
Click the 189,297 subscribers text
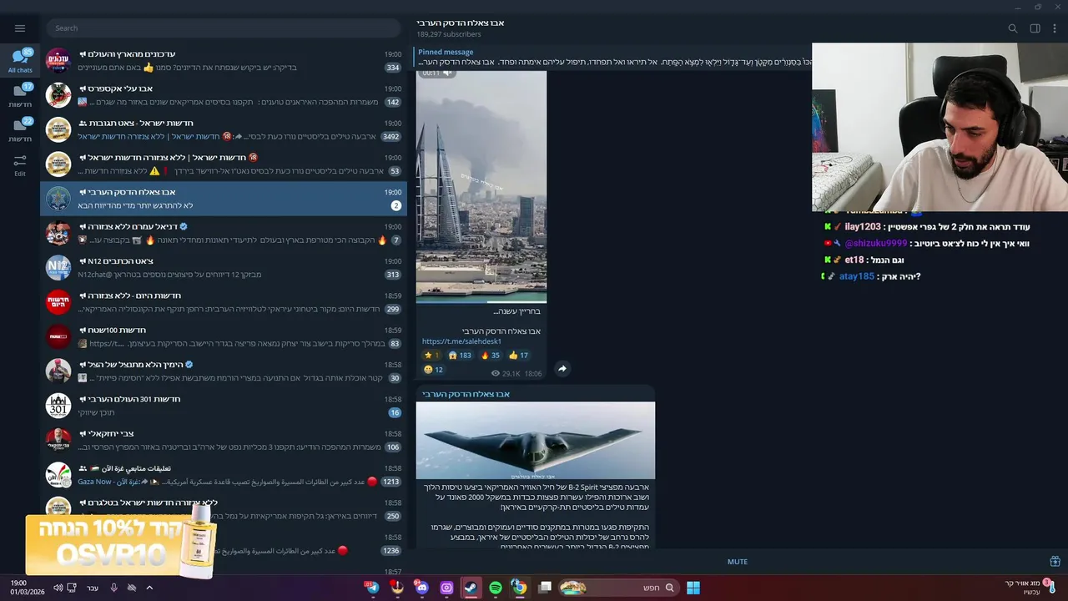[x=449, y=34]
